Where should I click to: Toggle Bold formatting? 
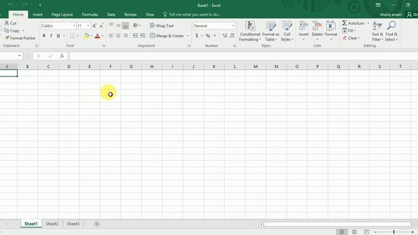pos(44,36)
